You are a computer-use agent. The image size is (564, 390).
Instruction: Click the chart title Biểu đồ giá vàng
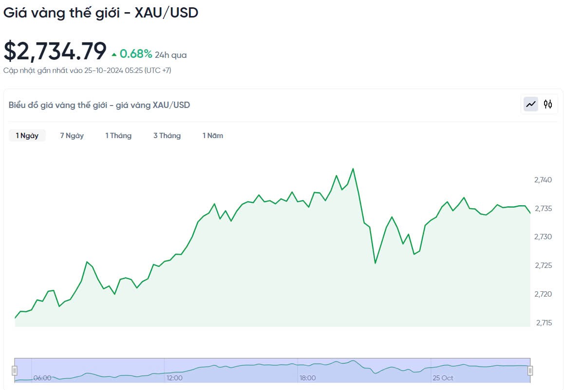(x=99, y=105)
